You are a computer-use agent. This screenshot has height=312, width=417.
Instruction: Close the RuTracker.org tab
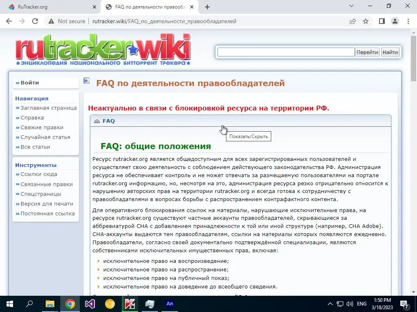click(94, 7)
